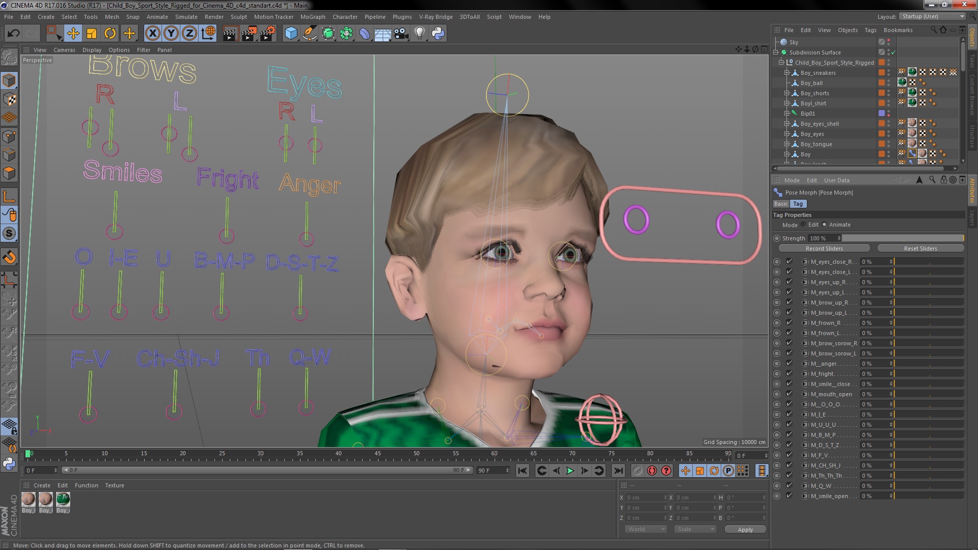Image resolution: width=978 pixels, height=550 pixels.
Task: Open the viewport Cameras menu
Action: pyautogui.click(x=64, y=50)
